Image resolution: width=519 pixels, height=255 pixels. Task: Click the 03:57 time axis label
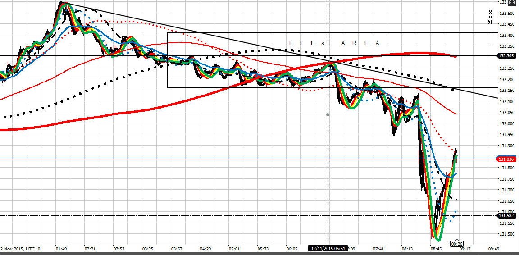point(176,248)
